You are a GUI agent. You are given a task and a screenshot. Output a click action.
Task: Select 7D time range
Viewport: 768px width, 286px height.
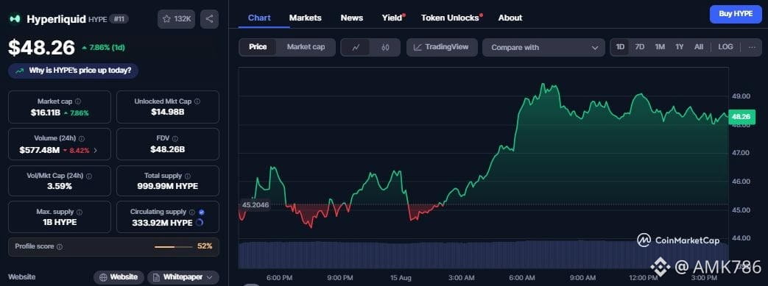640,47
